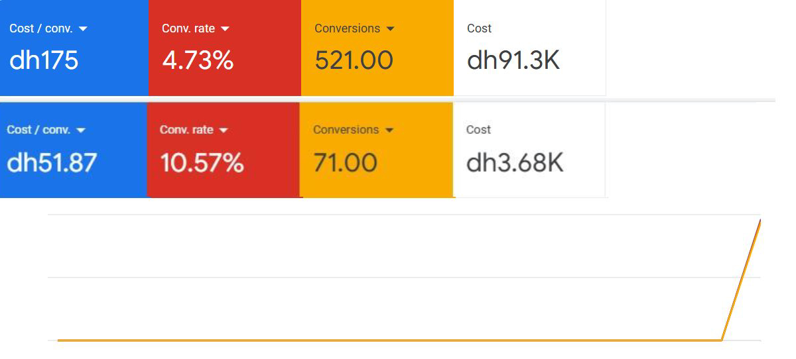Click the Conv. rate label above 10.57%

pos(186,130)
